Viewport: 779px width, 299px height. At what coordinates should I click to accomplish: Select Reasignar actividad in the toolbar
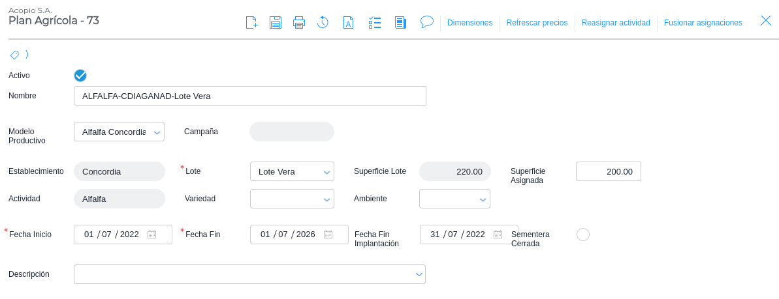(x=616, y=23)
